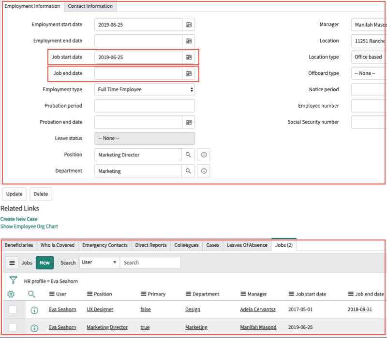Screen dimensions: 387x338
Task: Open Job start date column options menu
Action: (291, 294)
